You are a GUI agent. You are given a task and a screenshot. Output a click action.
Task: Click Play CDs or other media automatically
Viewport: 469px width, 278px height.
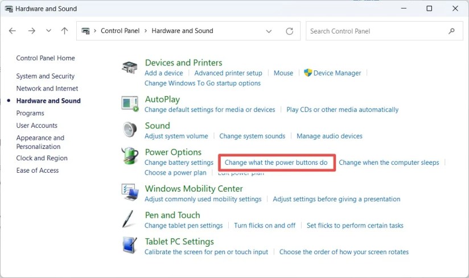[x=343, y=110]
